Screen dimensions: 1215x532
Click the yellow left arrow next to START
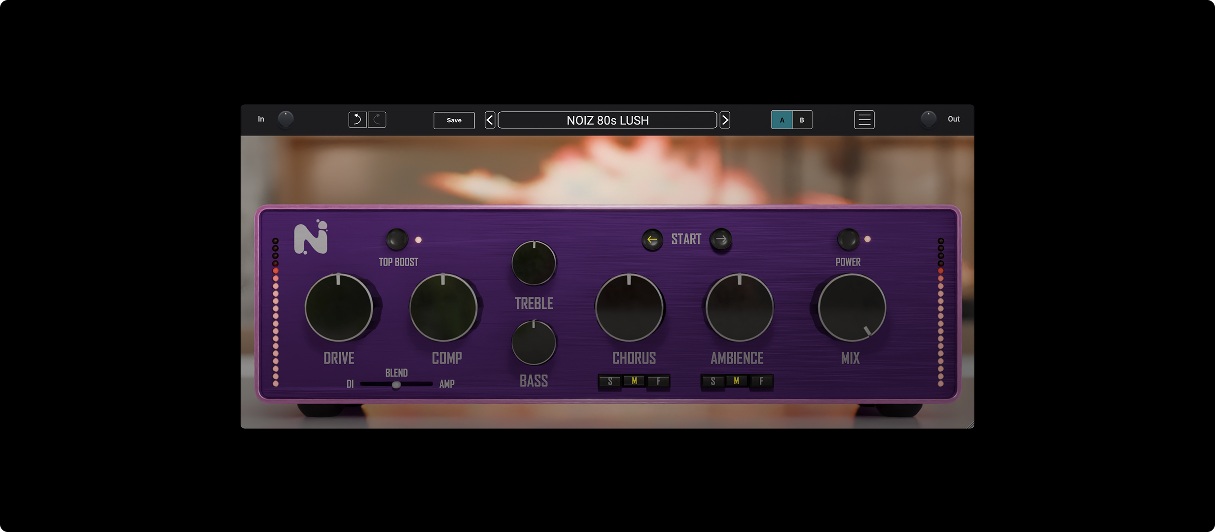point(652,239)
